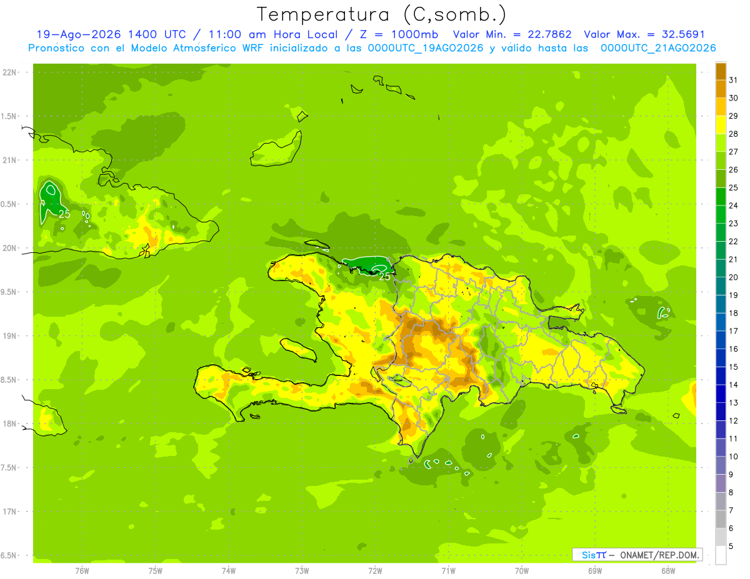750x579 pixels.
Task: Click the colorbar label '12'
Action: (x=734, y=420)
